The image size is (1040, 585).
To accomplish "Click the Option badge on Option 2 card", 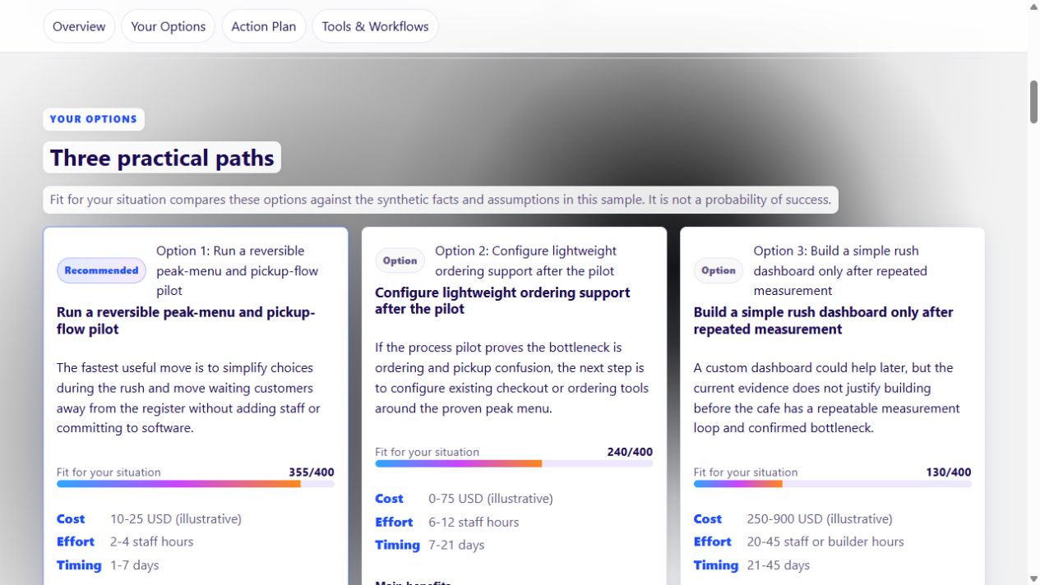I will pos(400,260).
